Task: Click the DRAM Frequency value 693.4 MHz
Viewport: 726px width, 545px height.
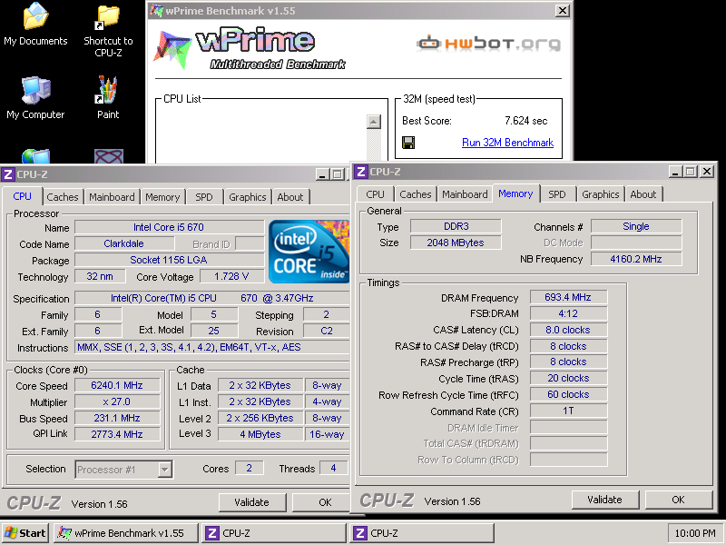Action: (568, 297)
